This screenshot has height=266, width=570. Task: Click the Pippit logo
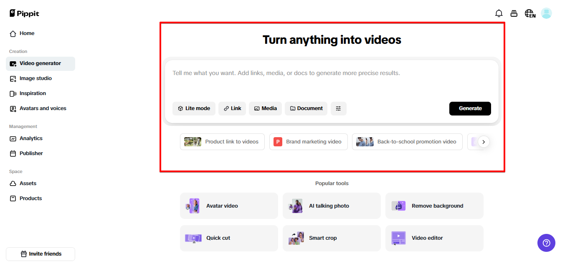[x=24, y=13]
